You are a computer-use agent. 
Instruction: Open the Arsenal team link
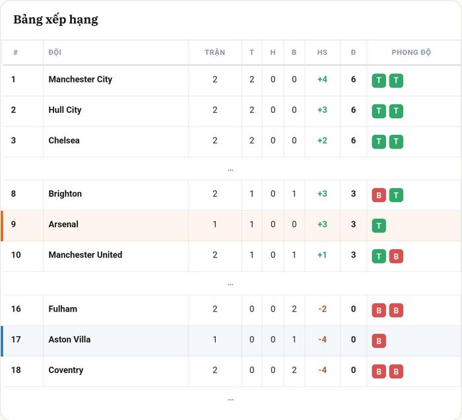(63, 225)
